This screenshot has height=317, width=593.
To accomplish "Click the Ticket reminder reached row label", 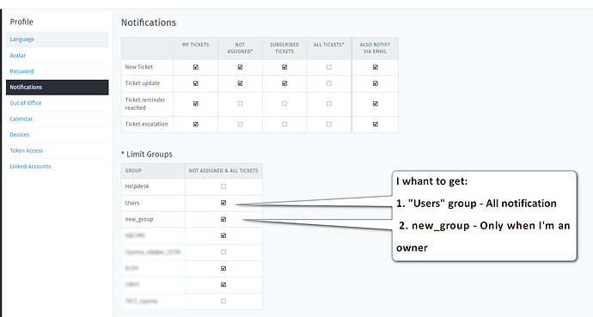I will [145, 104].
